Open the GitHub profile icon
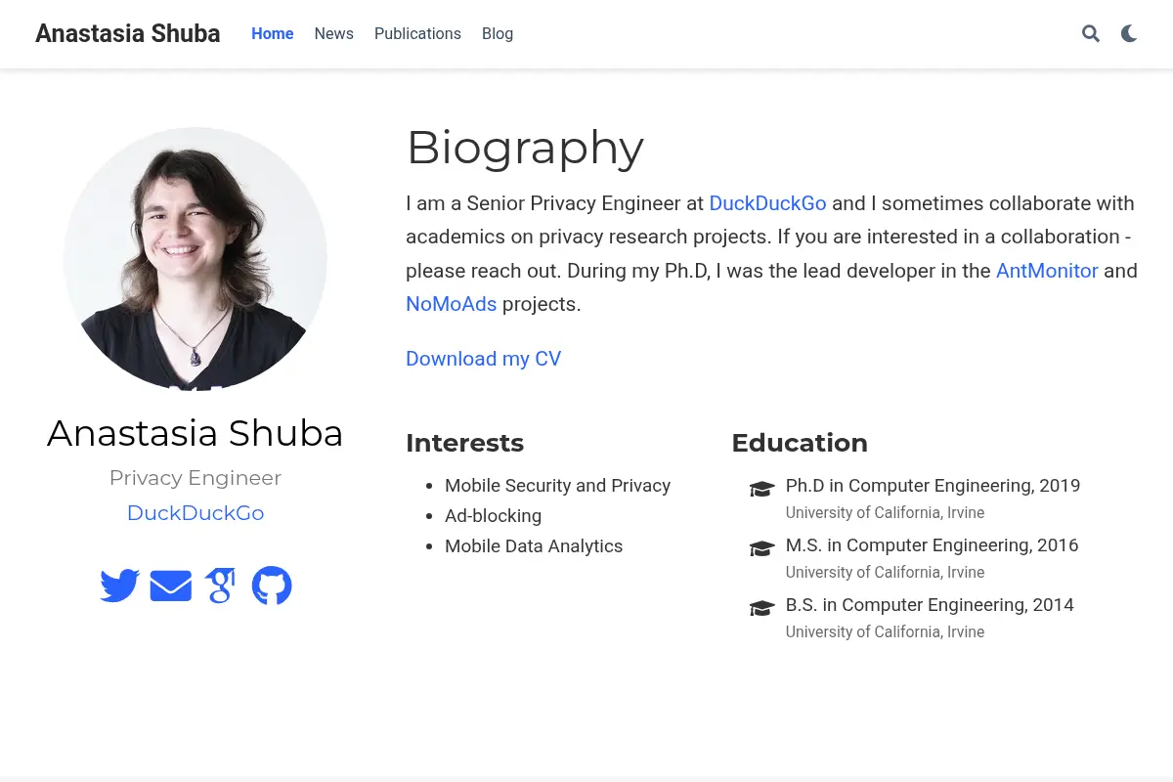 [272, 586]
